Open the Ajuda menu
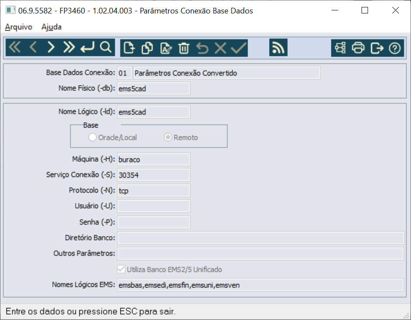The width and height of the screenshot is (411, 320). [x=52, y=27]
